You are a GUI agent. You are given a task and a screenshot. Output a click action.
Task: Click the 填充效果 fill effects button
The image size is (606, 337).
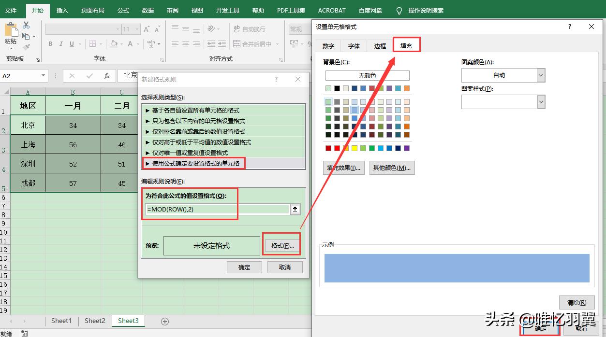[343, 168]
